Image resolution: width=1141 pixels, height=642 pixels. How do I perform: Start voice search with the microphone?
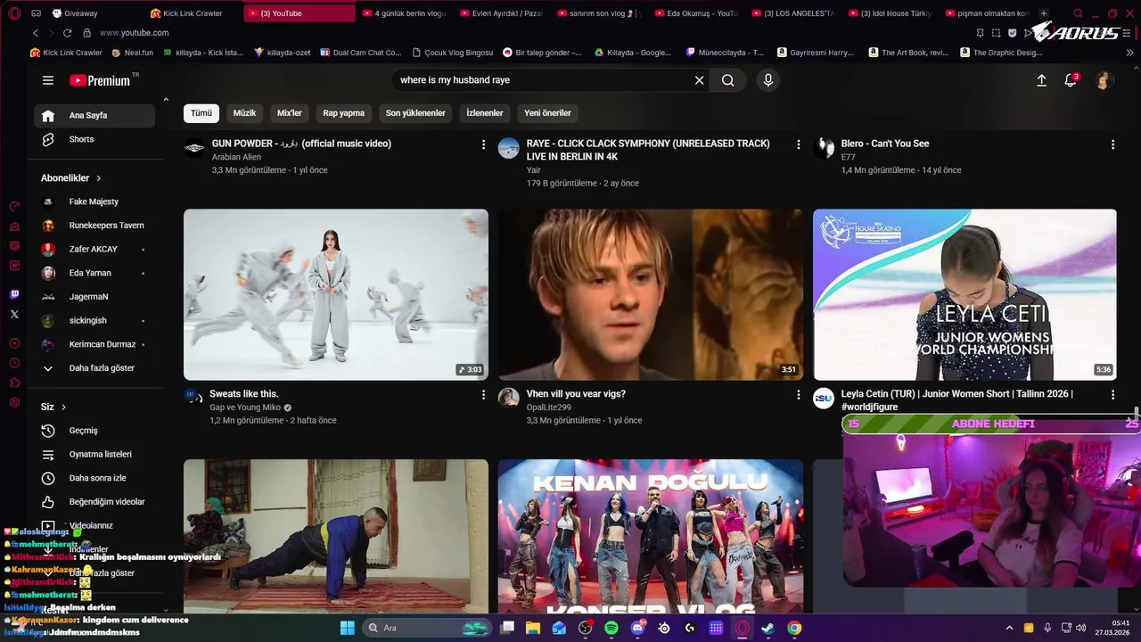coord(768,80)
